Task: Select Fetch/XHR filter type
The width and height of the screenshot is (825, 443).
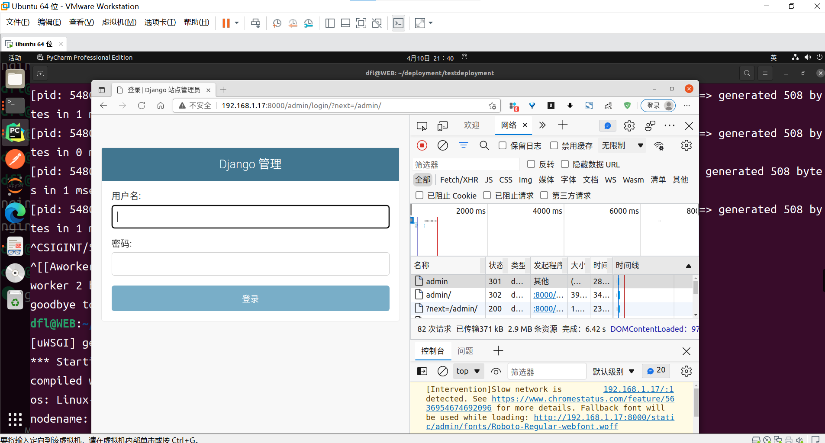Action: [459, 180]
